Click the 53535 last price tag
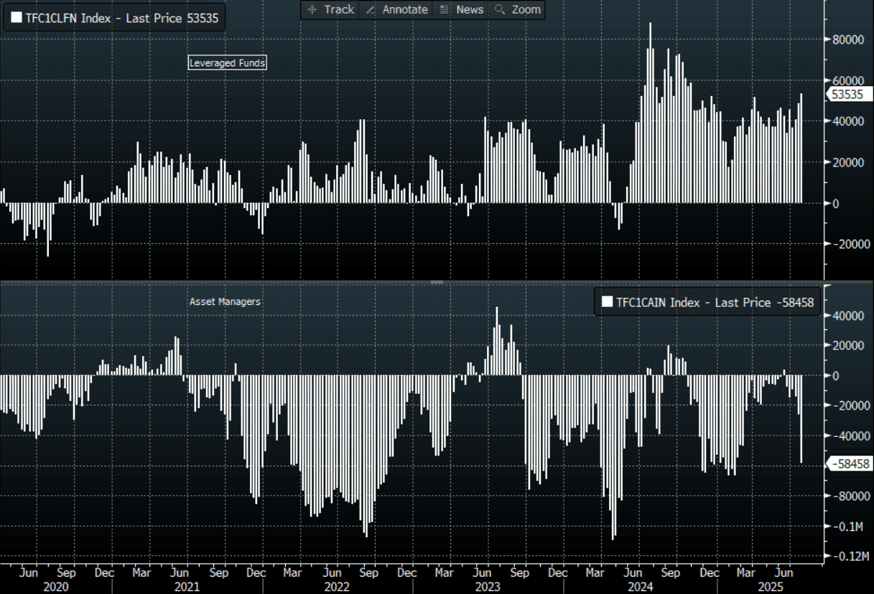The height and width of the screenshot is (594, 874). tap(850, 94)
